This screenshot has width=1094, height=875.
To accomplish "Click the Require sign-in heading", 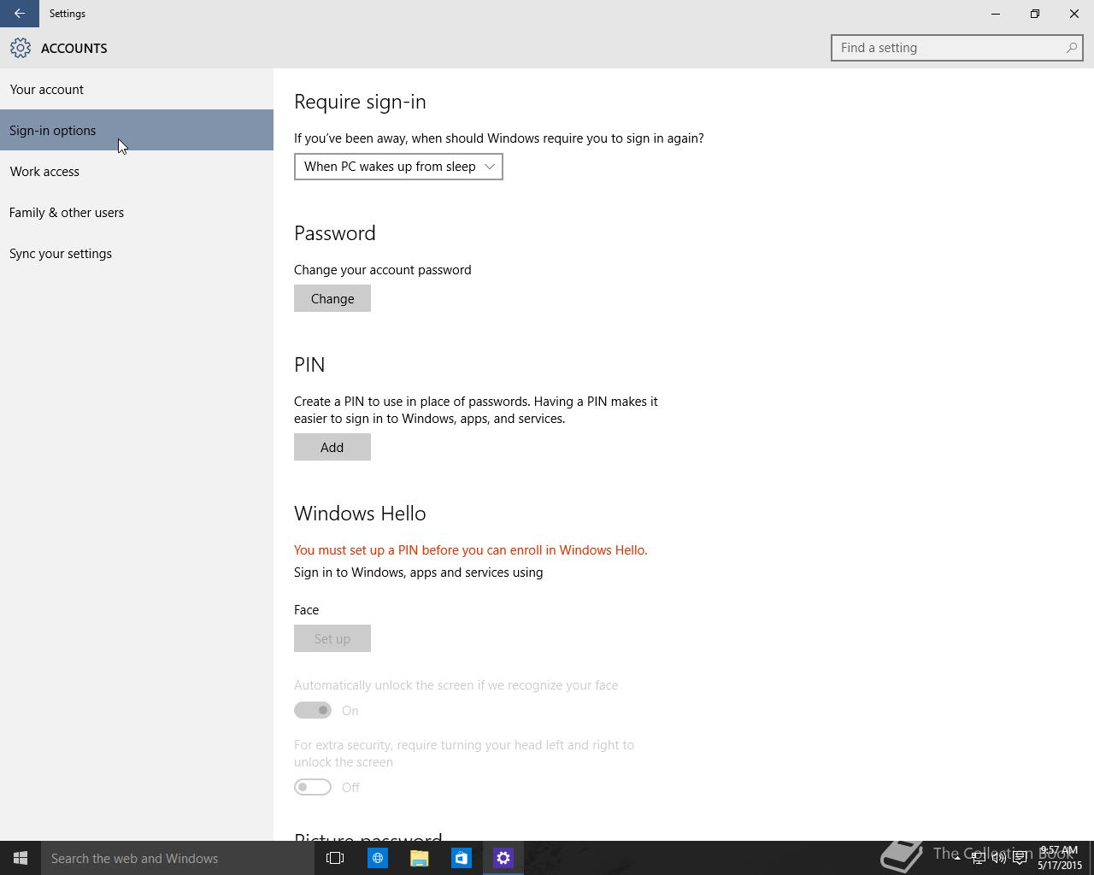I will (x=360, y=102).
